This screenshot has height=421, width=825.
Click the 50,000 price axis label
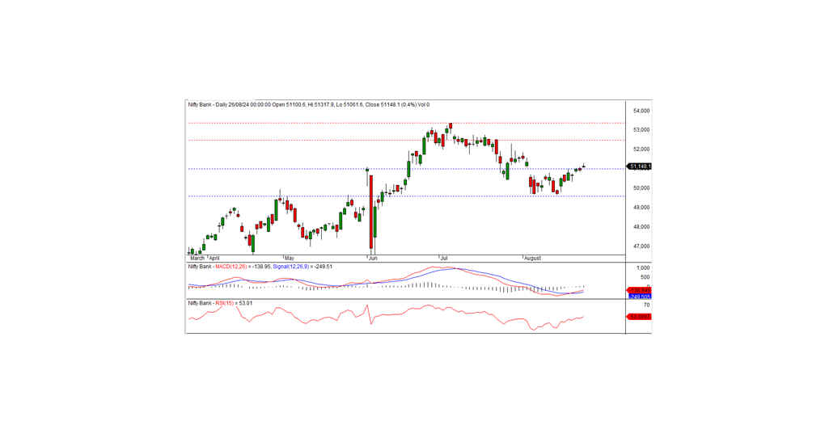tap(641, 188)
